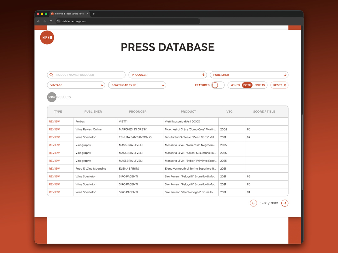Filter results to Spirits only
The height and width of the screenshot is (253, 338).
click(x=259, y=85)
